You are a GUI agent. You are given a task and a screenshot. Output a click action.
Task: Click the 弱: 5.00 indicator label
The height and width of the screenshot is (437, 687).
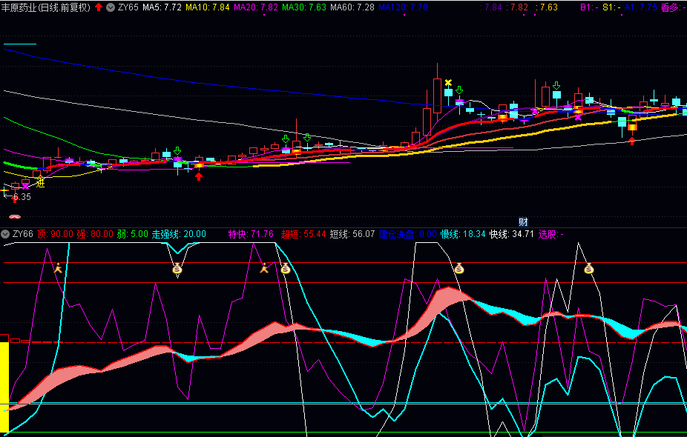[x=133, y=234]
